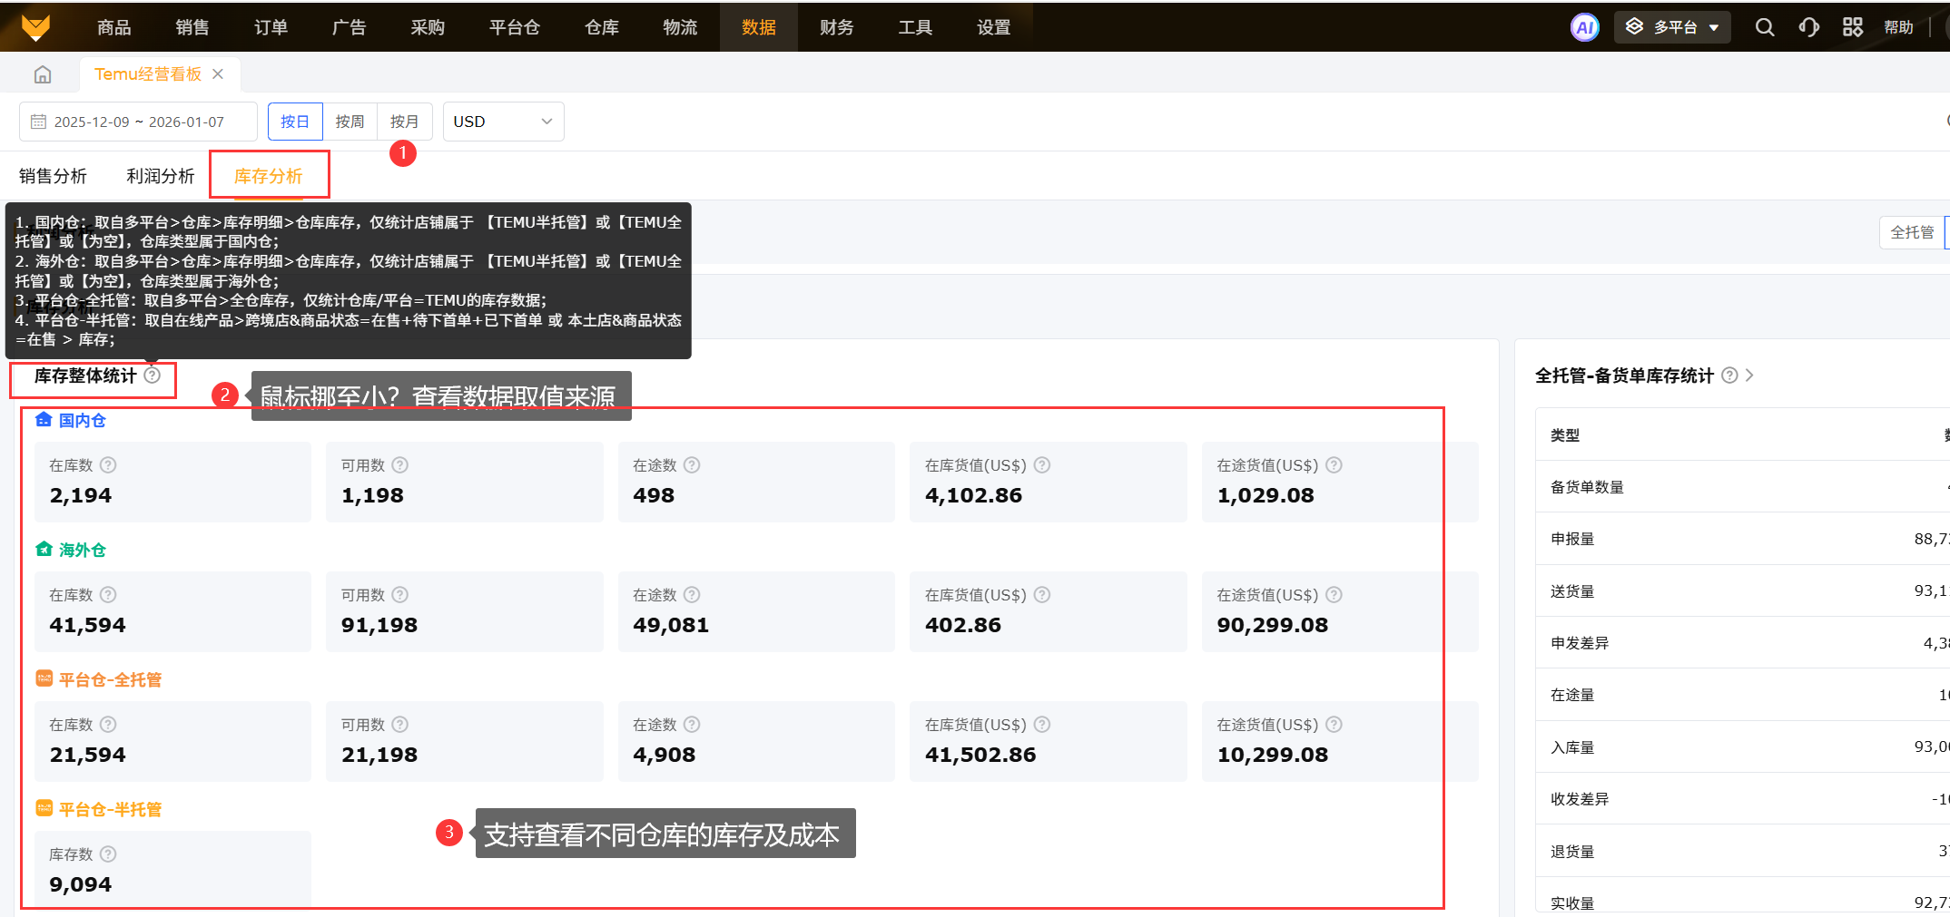Open the USD currency dropdown
Screen dimensions: 1950x917
503,122
